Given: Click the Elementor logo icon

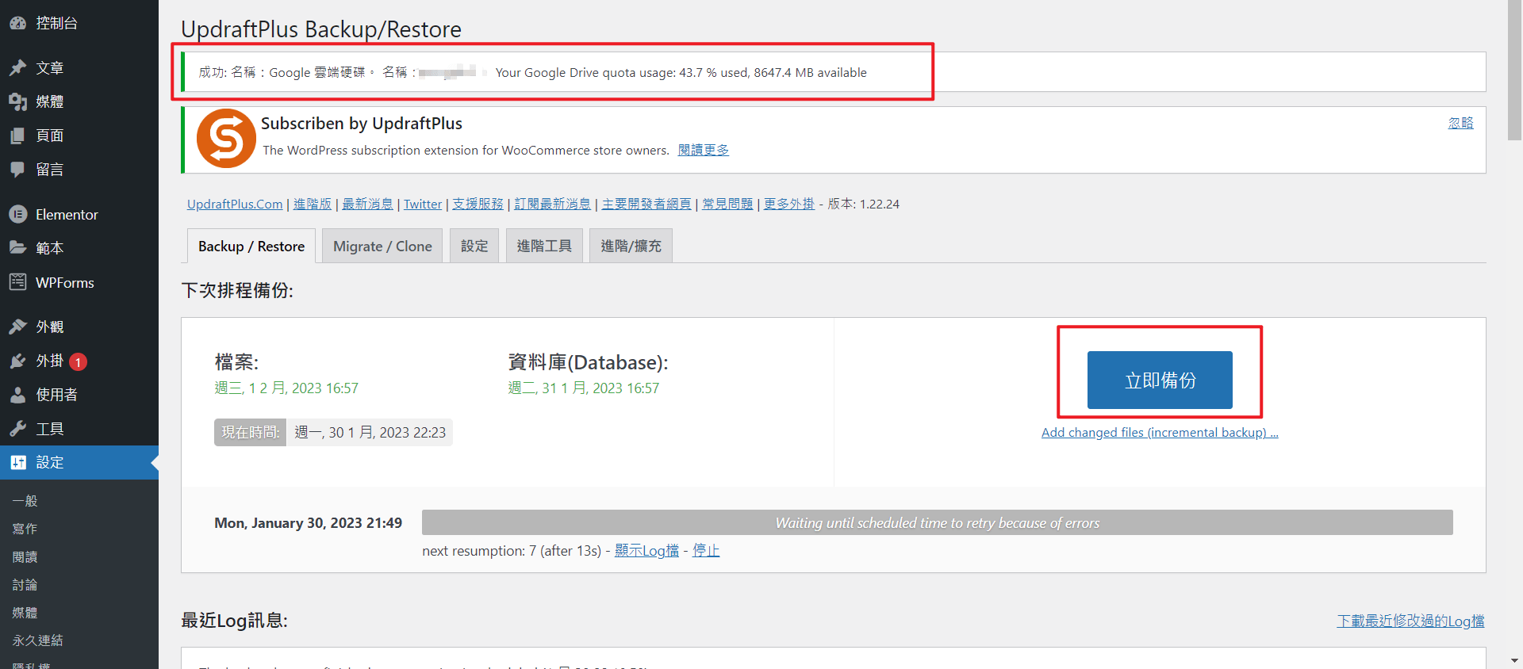Looking at the screenshot, I should (x=17, y=214).
